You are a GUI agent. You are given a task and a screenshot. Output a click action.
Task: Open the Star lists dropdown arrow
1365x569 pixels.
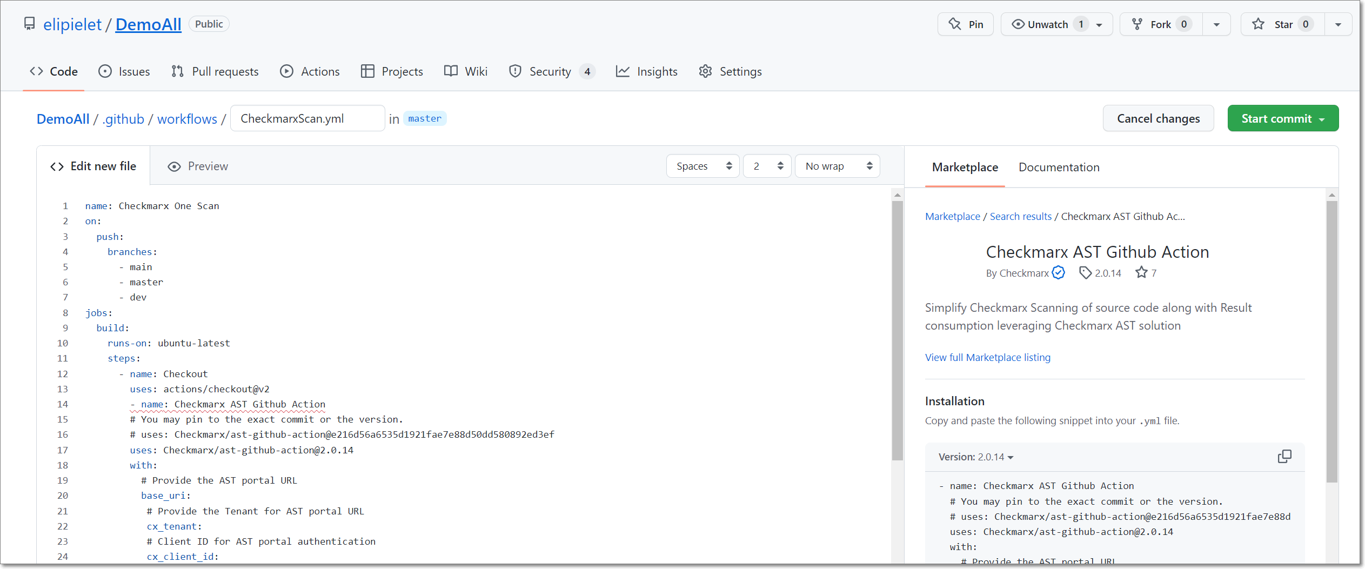point(1338,25)
